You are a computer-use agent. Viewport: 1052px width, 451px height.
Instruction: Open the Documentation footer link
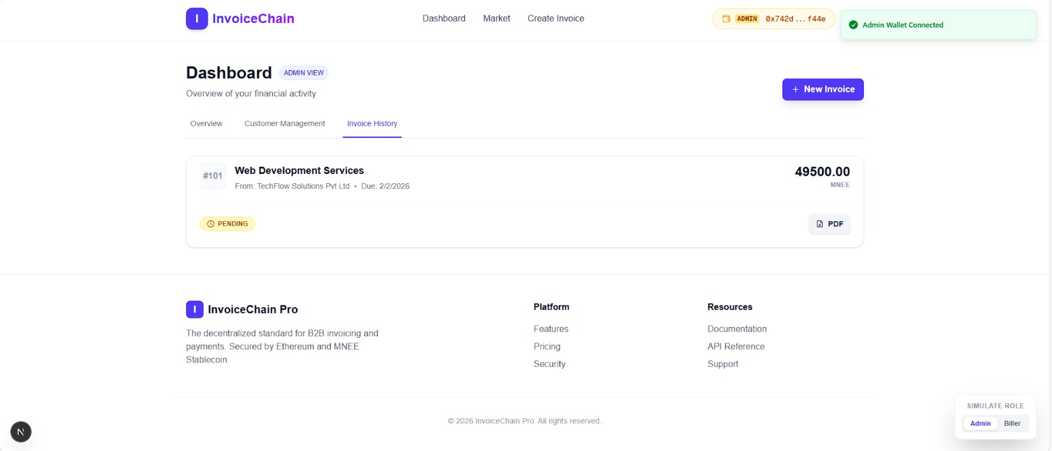tap(737, 329)
